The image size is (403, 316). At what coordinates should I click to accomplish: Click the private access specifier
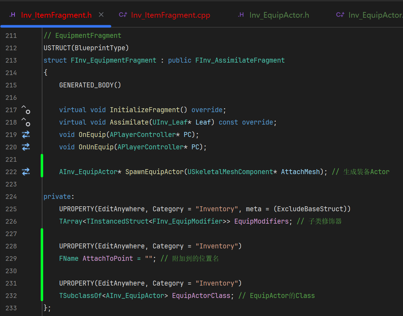(57, 197)
